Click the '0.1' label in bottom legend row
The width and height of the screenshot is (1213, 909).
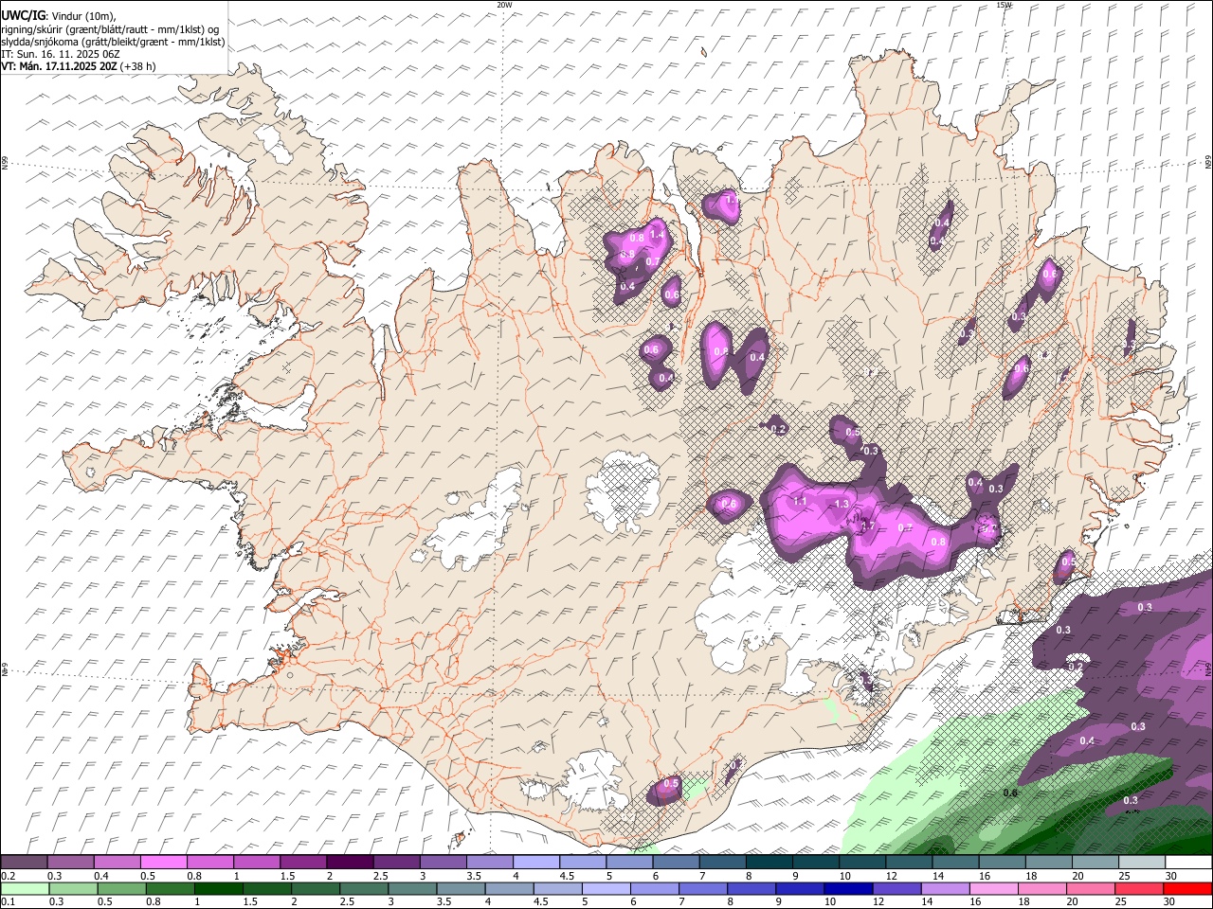coord(8,901)
